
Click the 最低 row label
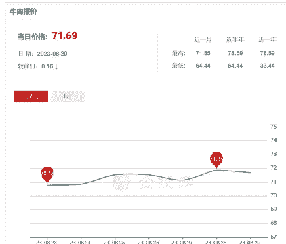pos(178,66)
